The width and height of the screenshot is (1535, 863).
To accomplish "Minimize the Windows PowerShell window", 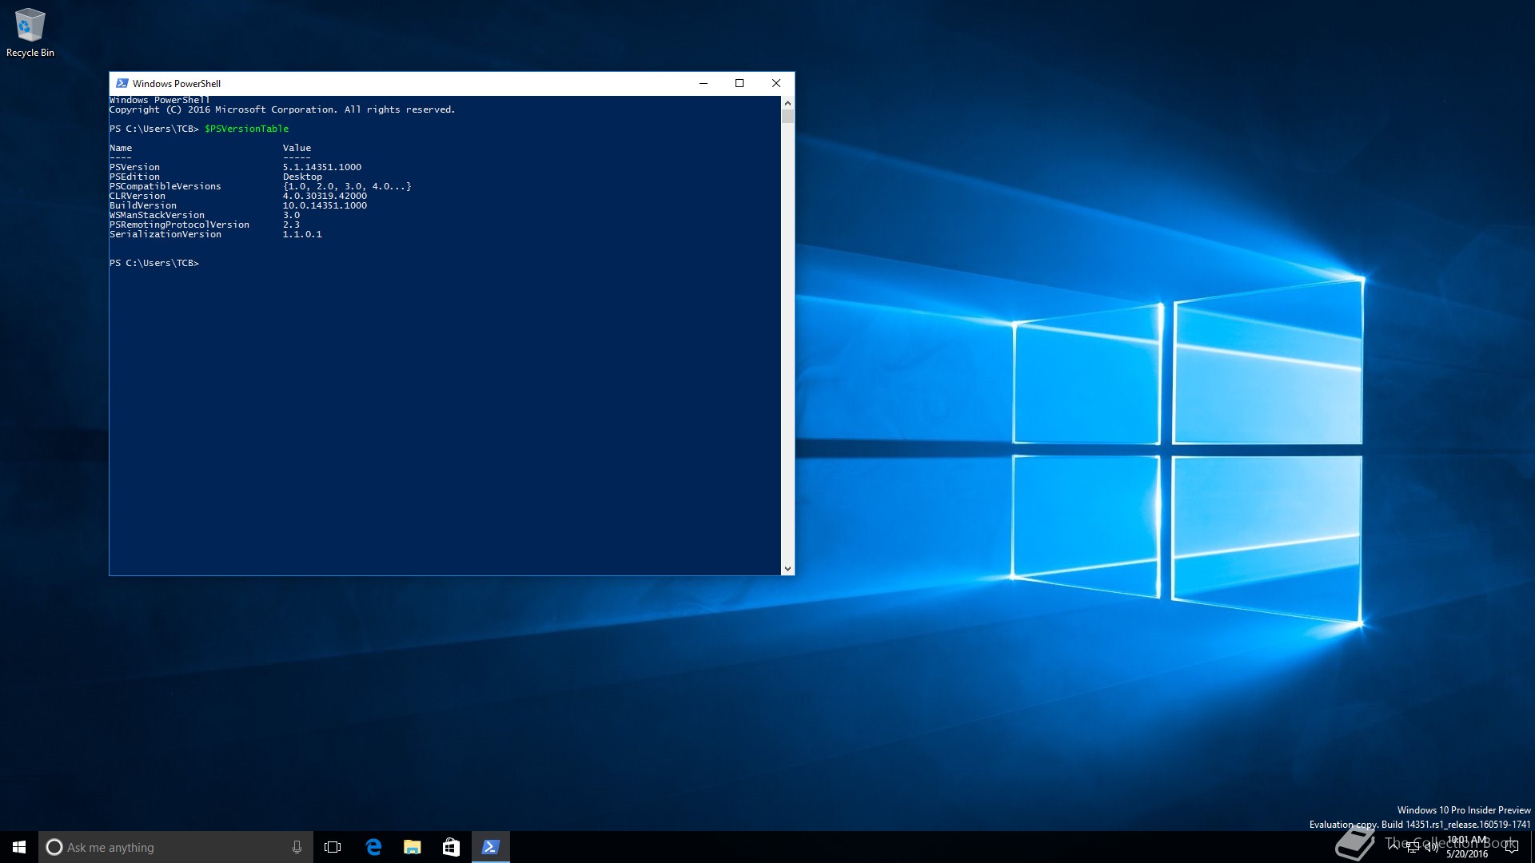I will (x=704, y=83).
